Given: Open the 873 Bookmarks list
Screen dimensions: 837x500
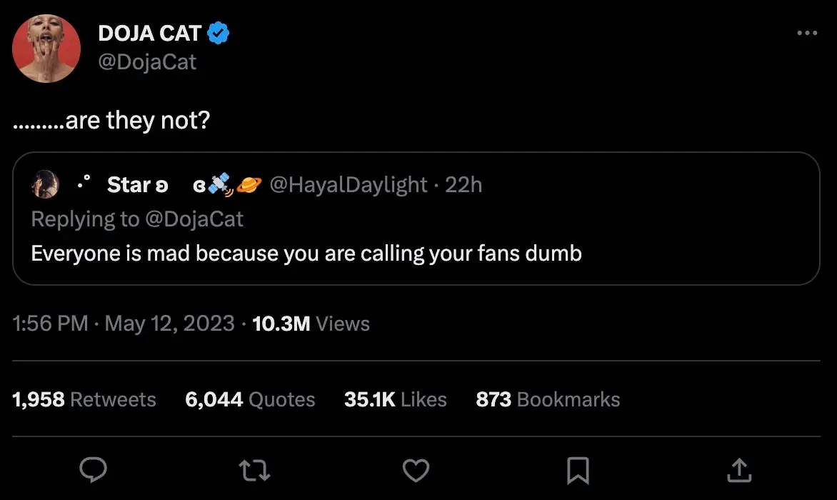Looking at the screenshot, I should pyautogui.click(x=548, y=399).
